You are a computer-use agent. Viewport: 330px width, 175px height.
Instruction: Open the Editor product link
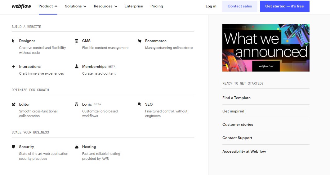click(x=25, y=104)
